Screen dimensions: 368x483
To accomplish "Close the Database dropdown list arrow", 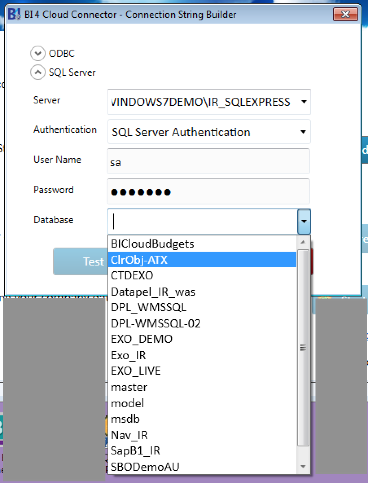I will pos(304,222).
